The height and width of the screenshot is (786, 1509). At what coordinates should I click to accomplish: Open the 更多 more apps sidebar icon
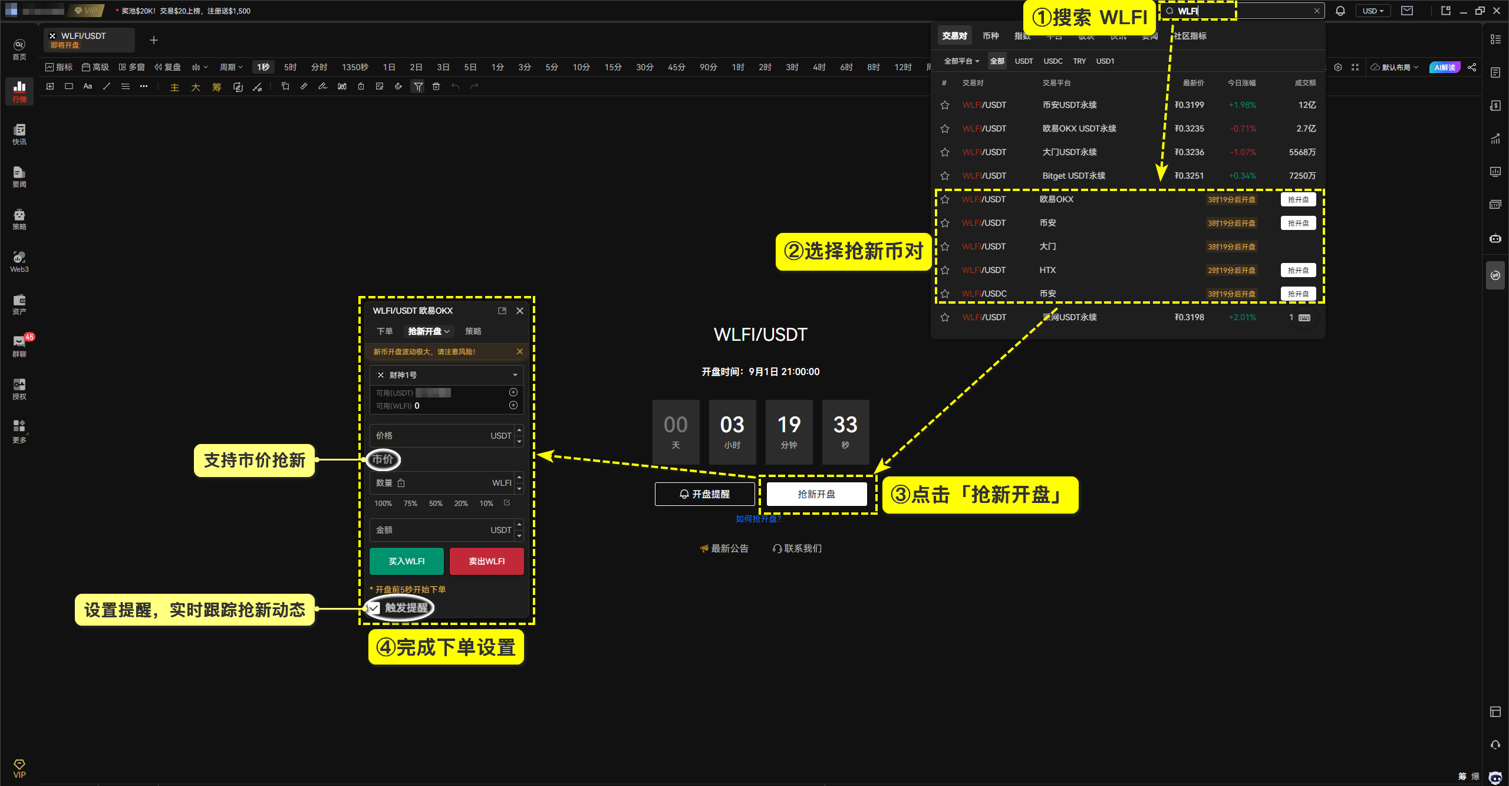19,432
